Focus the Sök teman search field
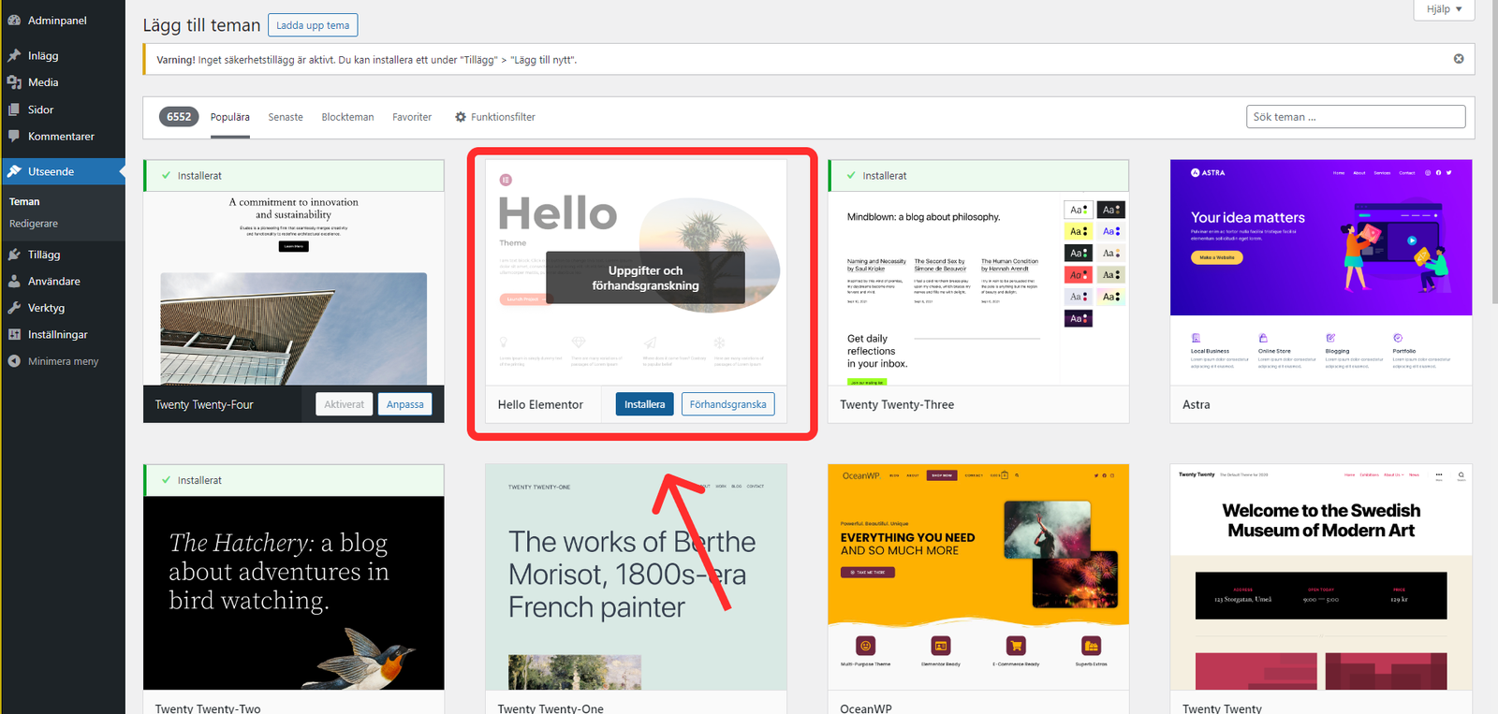This screenshot has height=714, width=1498. [x=1356, y=117]
